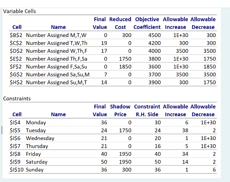230x182 pixels.
Task: Click objective coefficient 4000
Action: 154,51
